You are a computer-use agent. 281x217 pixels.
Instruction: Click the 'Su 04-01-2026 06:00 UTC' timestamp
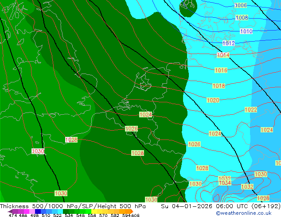tap(205, 206)
